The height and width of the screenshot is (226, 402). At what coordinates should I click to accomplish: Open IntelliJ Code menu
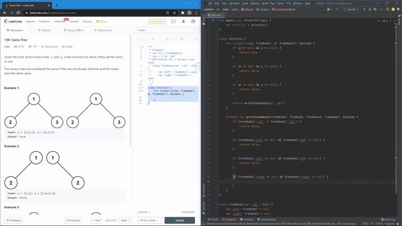(245, 3)
